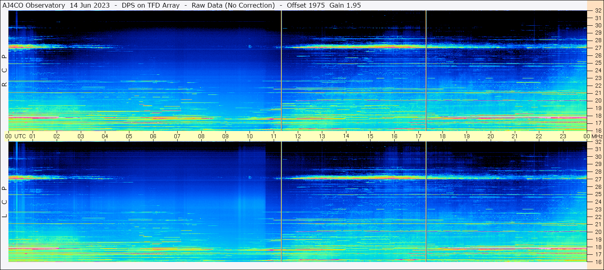Select the 14 Jun 2023 date in the header

click(x=90, y=5)
